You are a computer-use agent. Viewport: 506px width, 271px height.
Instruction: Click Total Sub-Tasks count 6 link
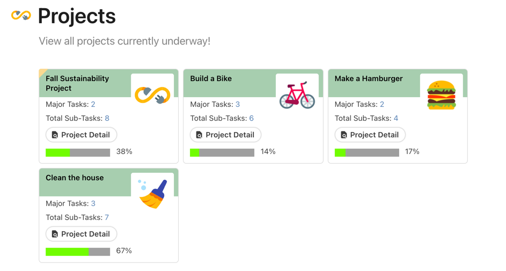[x=251, y=118]
